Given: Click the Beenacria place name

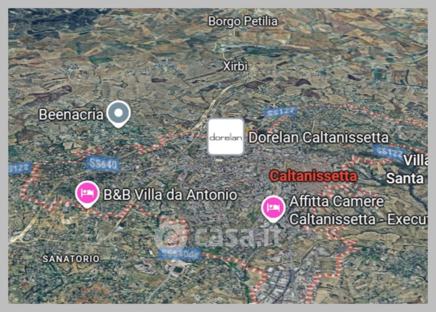Looking at the screenshot, I should tap(71, 114).
